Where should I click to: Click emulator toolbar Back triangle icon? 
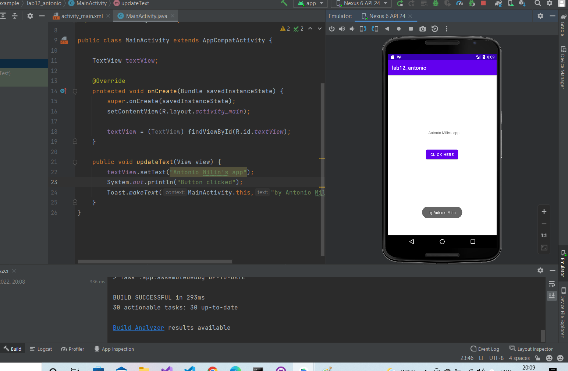click(x=387, y=29)
